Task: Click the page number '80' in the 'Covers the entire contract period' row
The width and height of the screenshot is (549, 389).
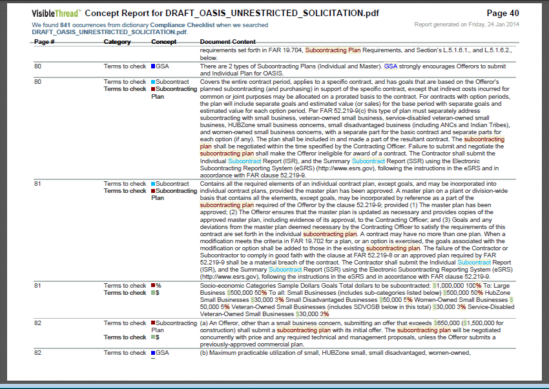Action: coord(37,82)
